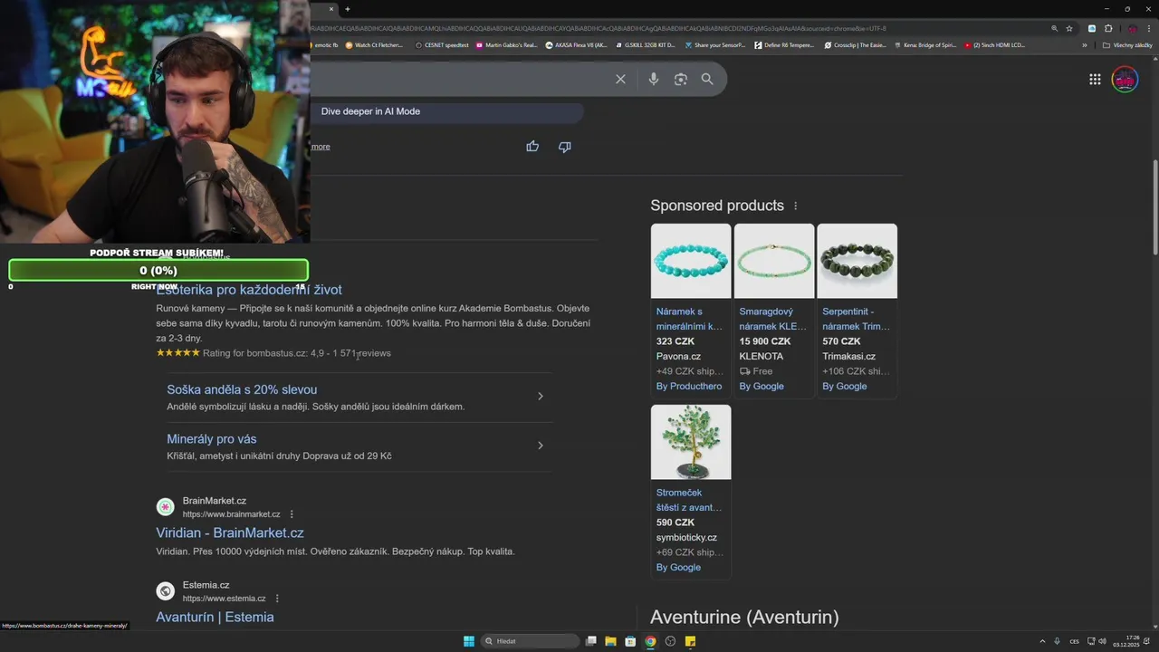Open Google Lens image search icon
This screenshot has width=1159, height=652.
click(x=681, y=80)
